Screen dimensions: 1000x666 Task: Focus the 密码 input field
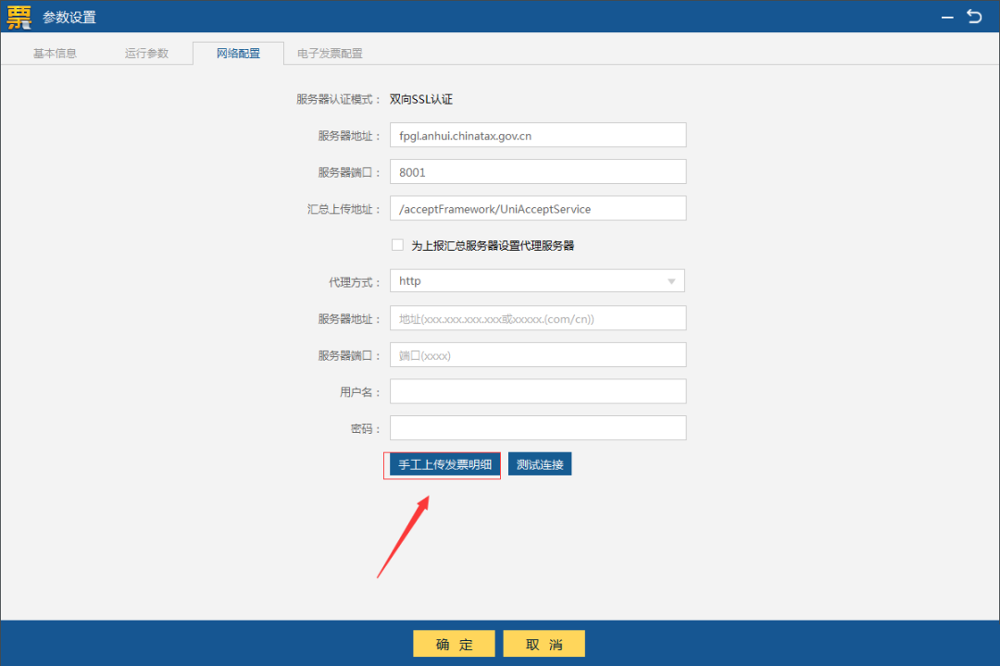pos(537,428)
